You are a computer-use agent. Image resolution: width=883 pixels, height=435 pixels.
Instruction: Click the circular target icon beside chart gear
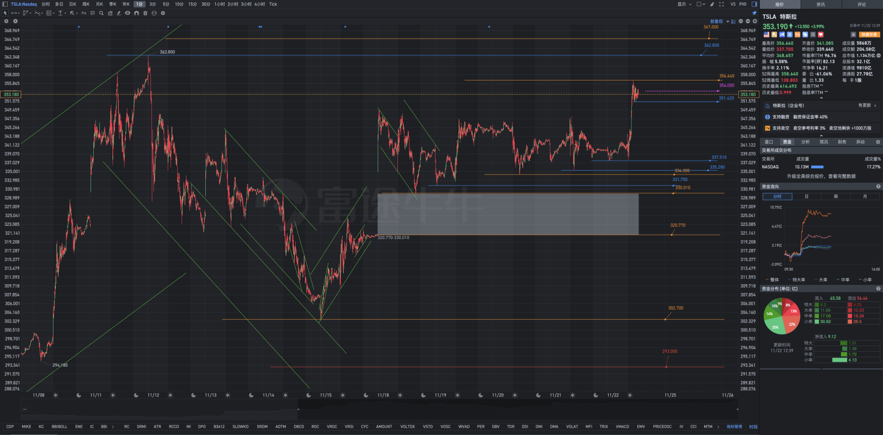point(15,21)
